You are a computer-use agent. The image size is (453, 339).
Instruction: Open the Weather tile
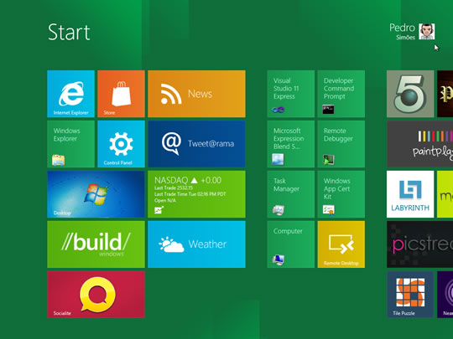196,244
